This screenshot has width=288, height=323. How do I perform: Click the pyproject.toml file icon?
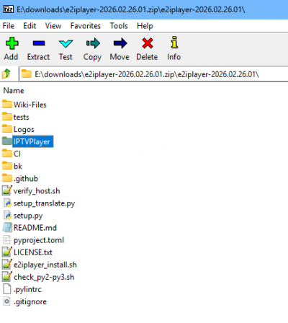pos(6,240)
